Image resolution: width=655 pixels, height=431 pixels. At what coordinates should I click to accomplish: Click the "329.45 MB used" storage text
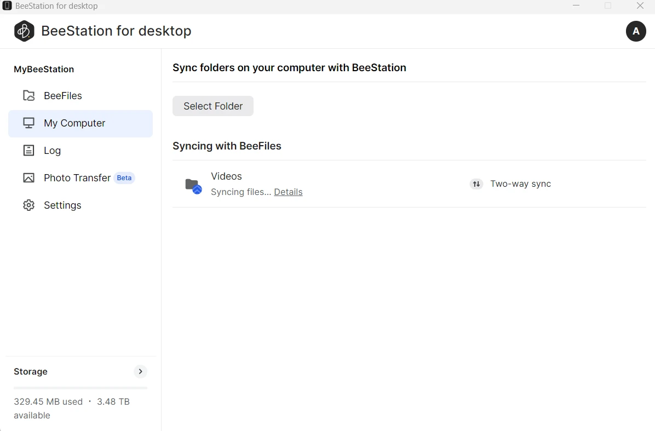pyautogui.click(x=48, y=401)
